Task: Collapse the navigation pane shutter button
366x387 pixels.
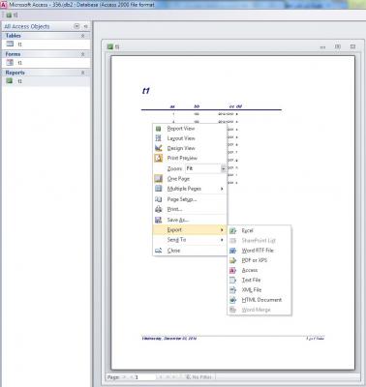Action: coord(85,26)
